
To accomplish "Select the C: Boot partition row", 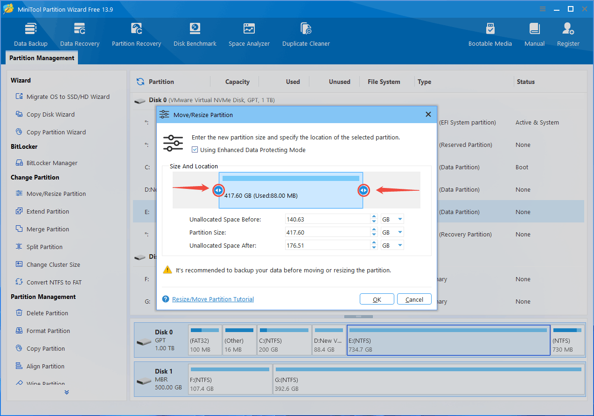I will click(x=358, y=167).
